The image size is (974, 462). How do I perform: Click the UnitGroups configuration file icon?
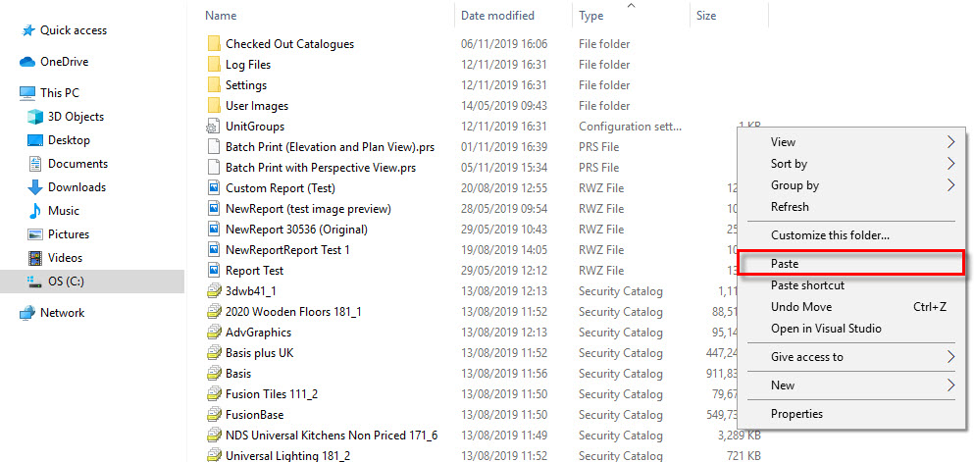[214, 127]
